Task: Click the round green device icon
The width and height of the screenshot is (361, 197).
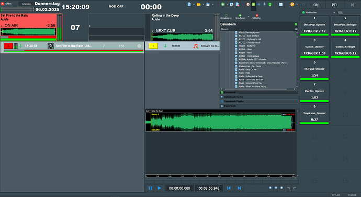Action: point(270,4)
